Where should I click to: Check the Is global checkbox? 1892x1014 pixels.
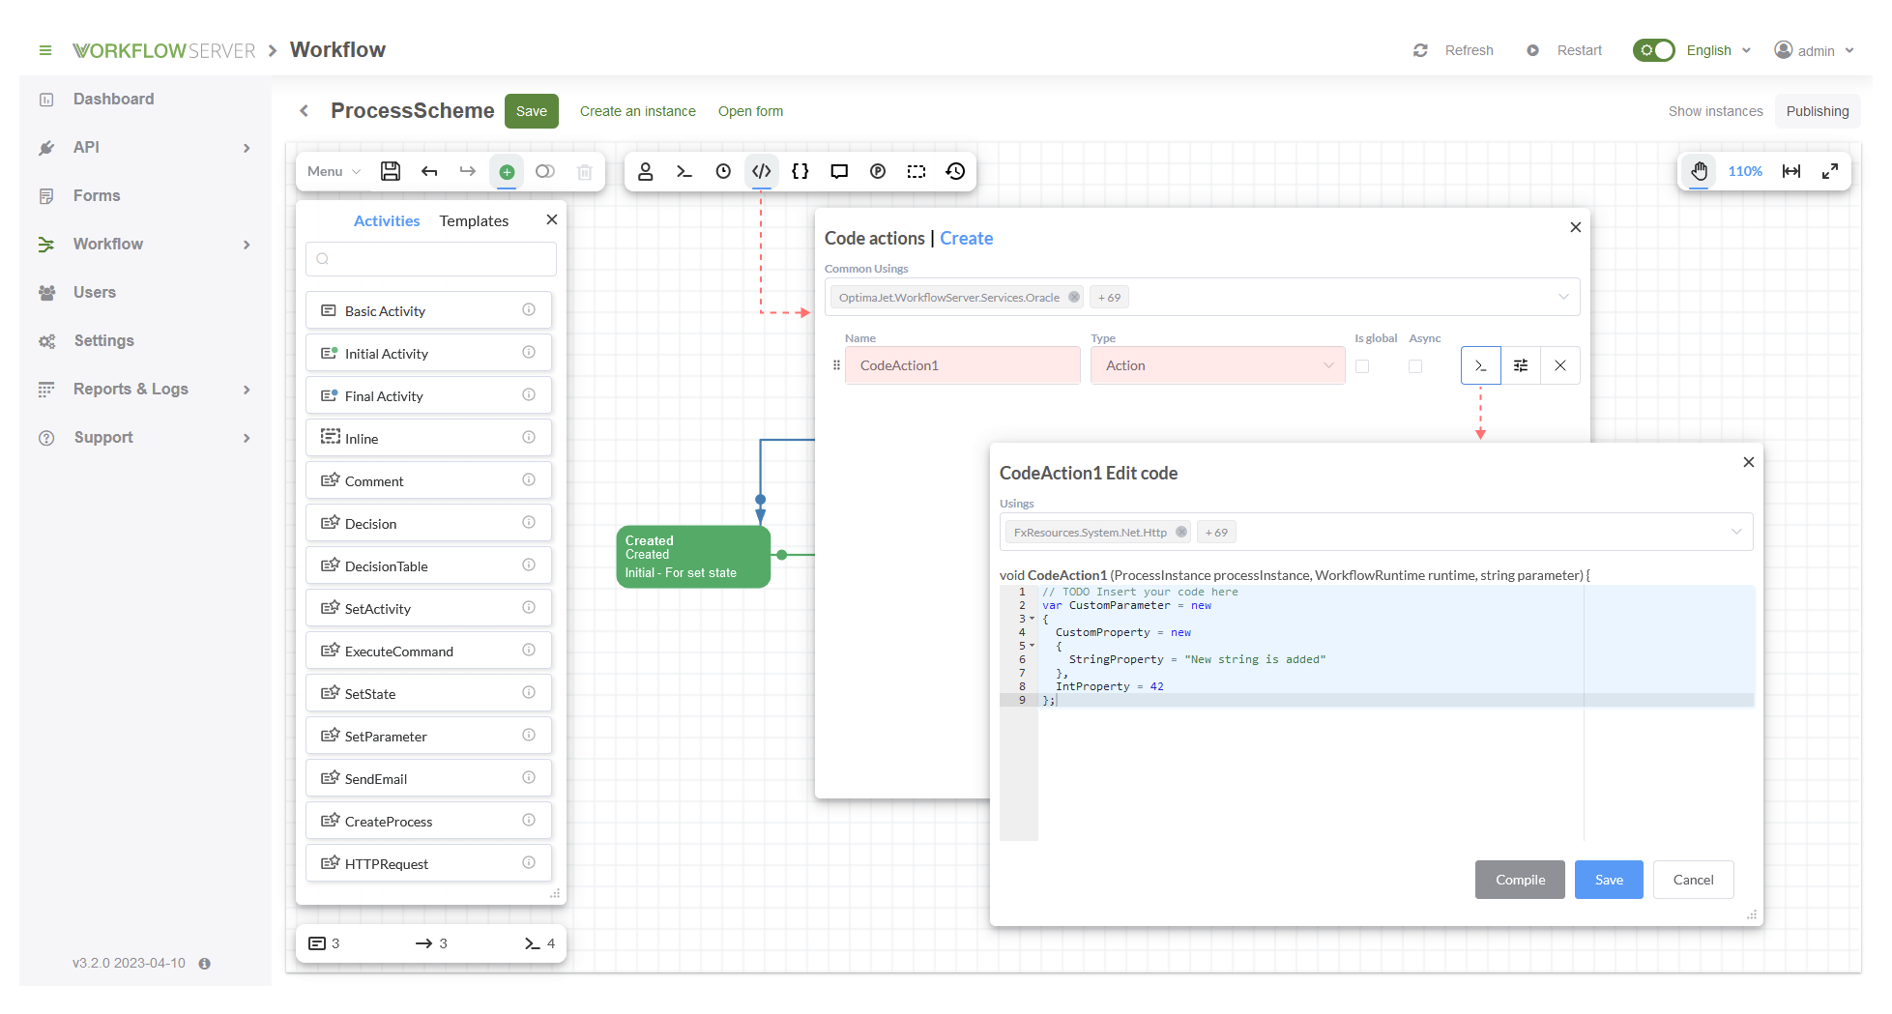(1362, 366)
